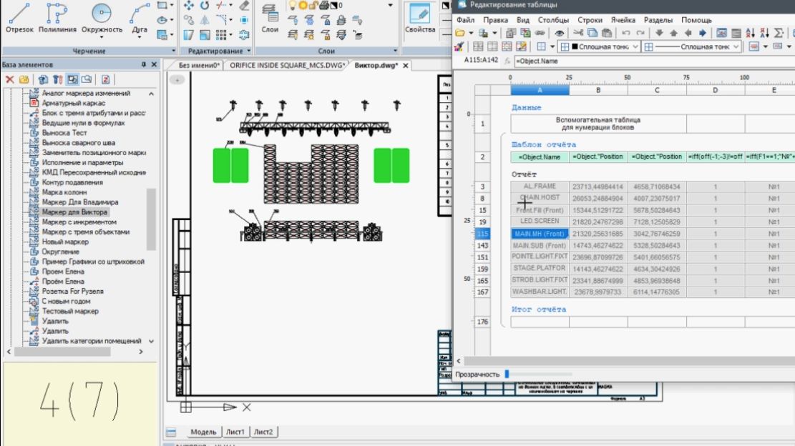Toggle the layer sun freeze icon
Image resolution: width=795 pixels, height=446 pixels.
click(303, 5)
